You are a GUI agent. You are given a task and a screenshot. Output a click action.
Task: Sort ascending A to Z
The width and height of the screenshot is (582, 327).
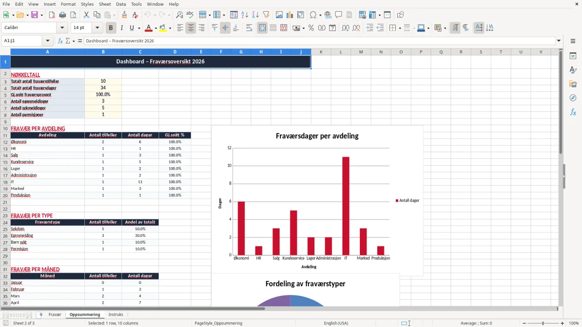(x=245, y=15)
